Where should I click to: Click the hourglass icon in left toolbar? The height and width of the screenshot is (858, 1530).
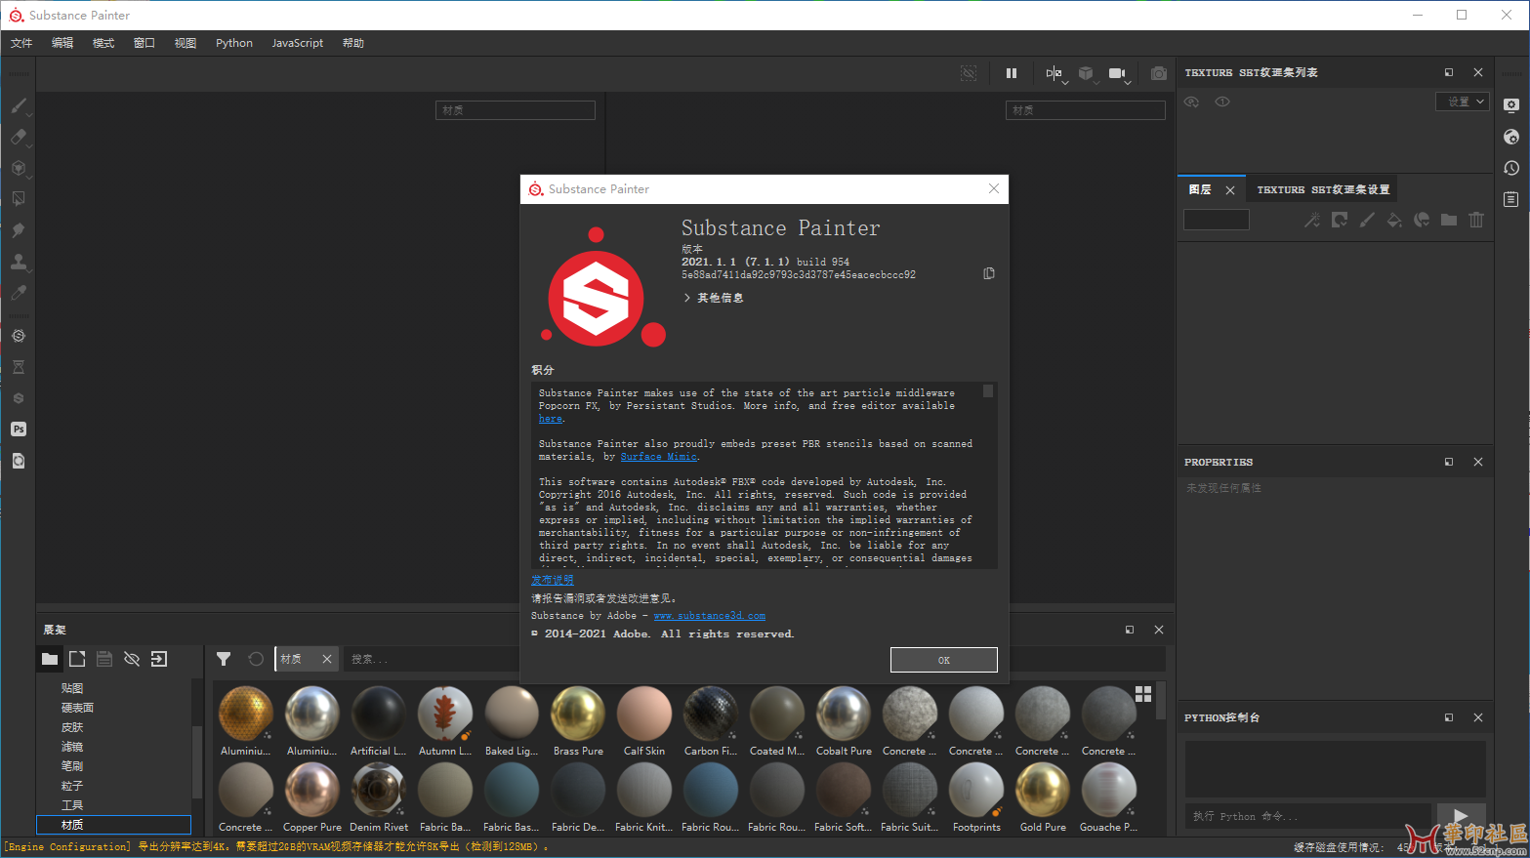[x=19, y=367]
